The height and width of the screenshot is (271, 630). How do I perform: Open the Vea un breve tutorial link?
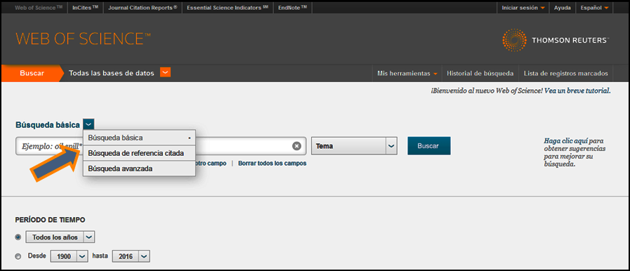click(x=577, y=91)
